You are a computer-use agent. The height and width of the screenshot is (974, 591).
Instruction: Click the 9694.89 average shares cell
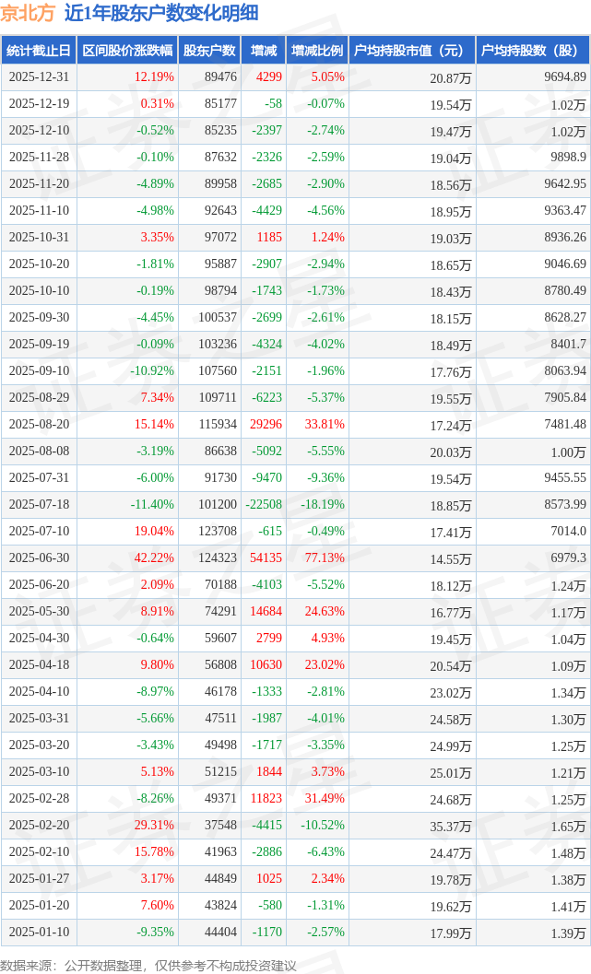[x=564, y=77]
